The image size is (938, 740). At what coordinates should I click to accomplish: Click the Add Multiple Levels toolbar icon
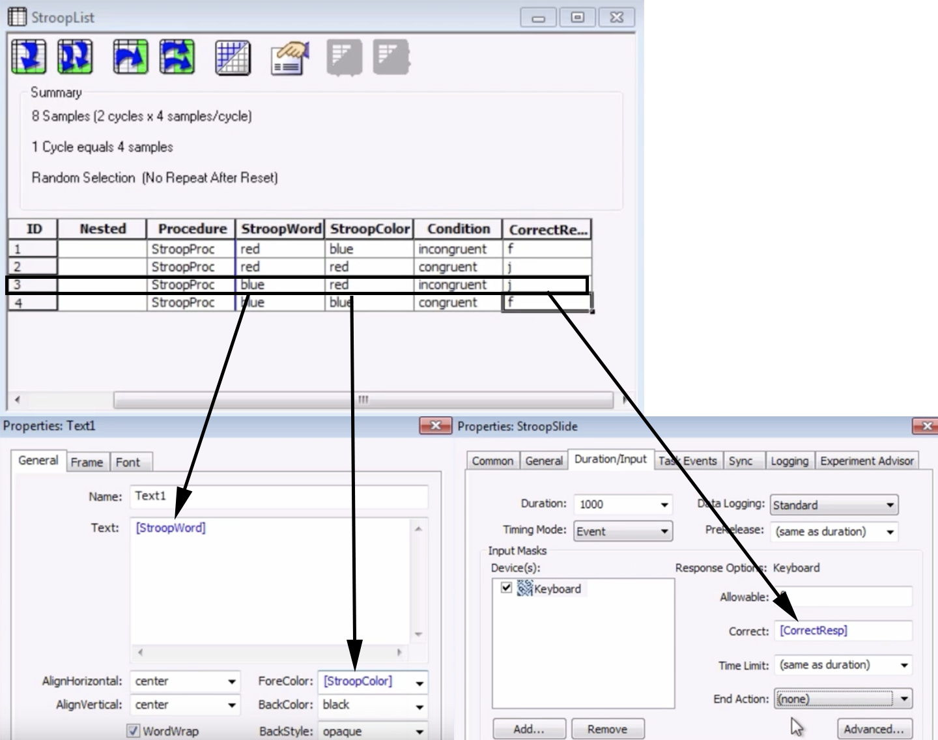click(75, 57)
